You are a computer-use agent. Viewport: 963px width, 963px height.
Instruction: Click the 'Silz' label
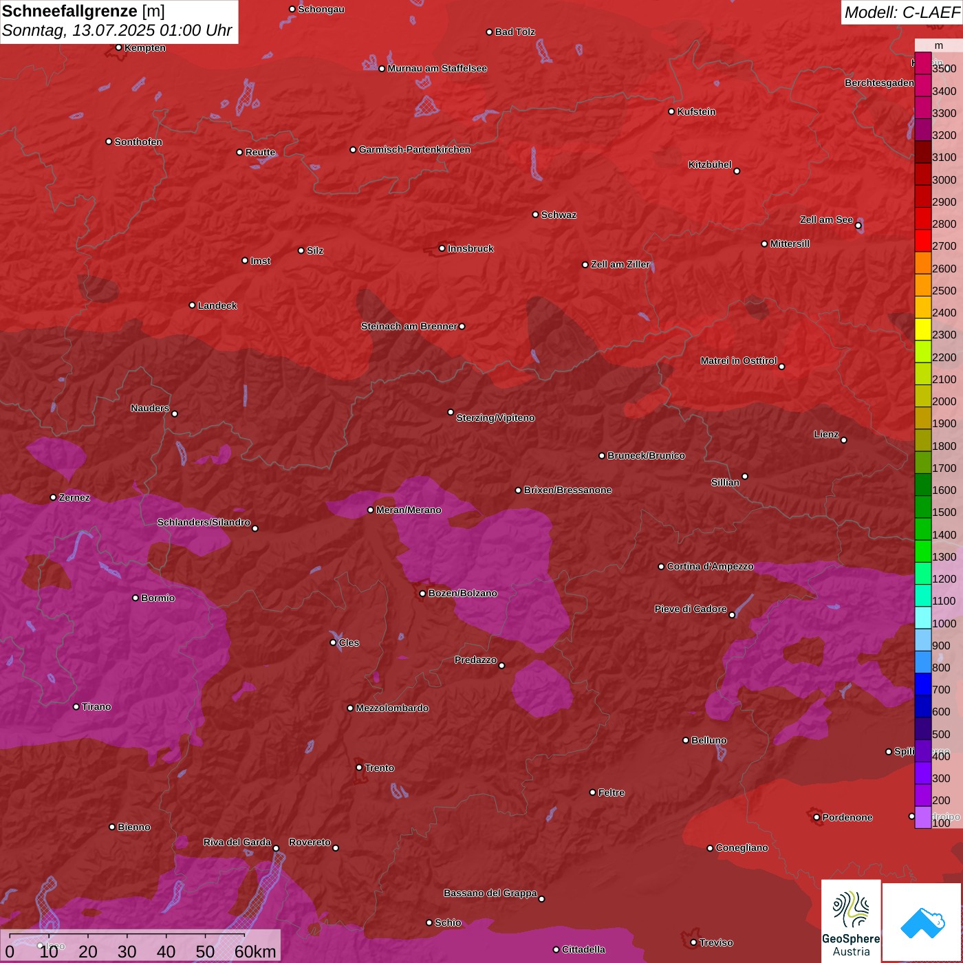point(315,251)
